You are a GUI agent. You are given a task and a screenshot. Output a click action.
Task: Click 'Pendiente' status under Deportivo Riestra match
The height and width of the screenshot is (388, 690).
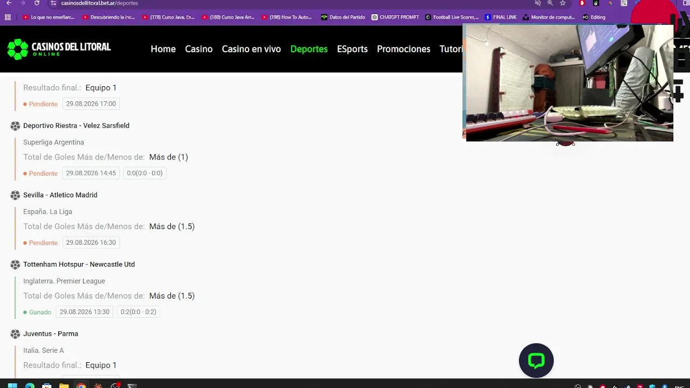click(40, 174)
